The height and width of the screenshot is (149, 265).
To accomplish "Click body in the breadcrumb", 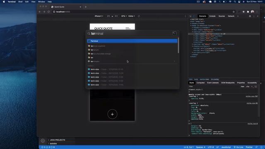I will click(x=196, y=79).
